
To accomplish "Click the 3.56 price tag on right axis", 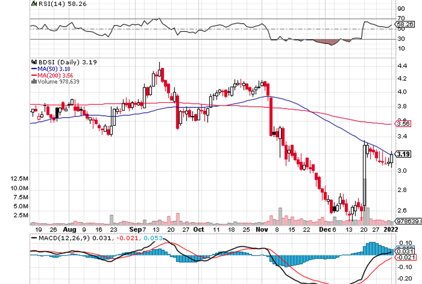I will click(403, 124).
